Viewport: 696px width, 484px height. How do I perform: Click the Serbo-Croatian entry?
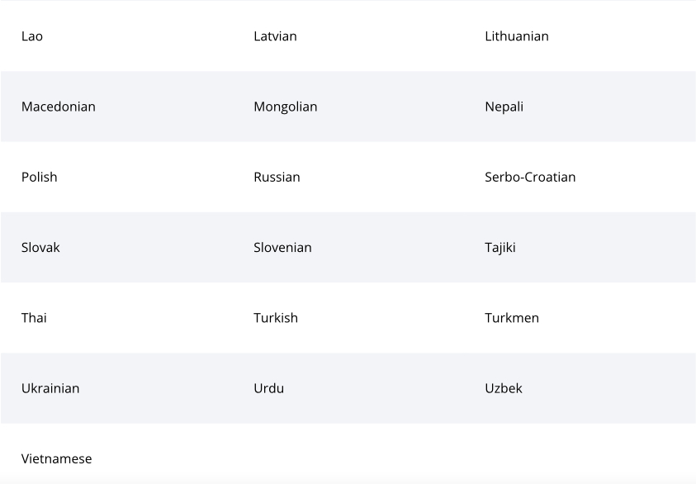[x=530, y=177]
